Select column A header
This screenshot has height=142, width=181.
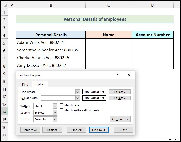click(12, 5)
